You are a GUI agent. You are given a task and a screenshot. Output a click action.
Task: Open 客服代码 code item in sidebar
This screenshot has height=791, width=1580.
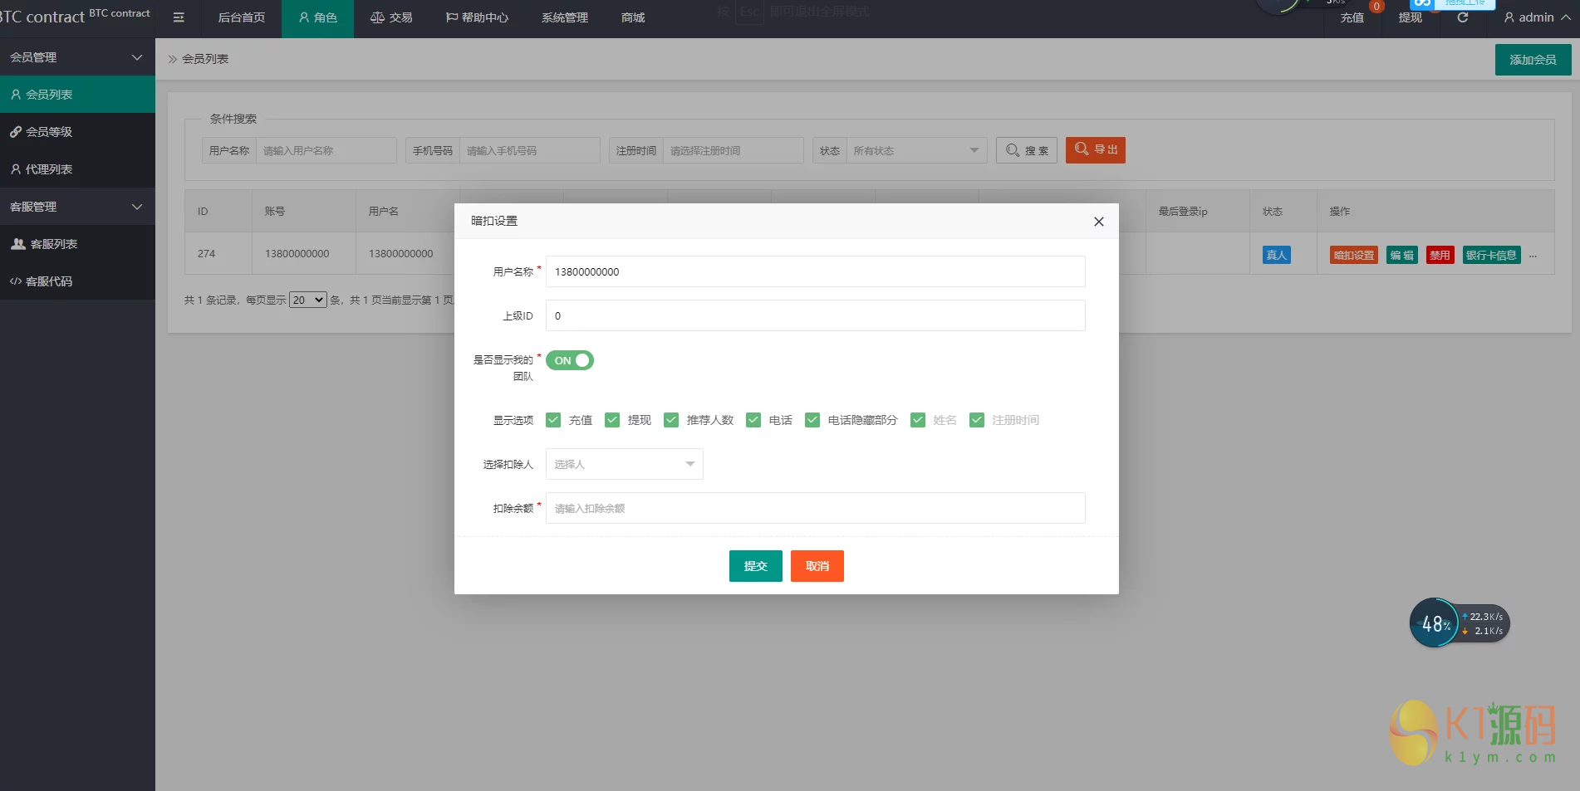48,281
